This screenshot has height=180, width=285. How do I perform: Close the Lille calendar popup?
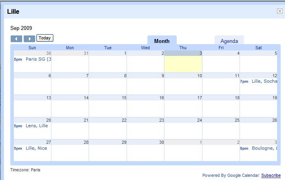[279, 11]
